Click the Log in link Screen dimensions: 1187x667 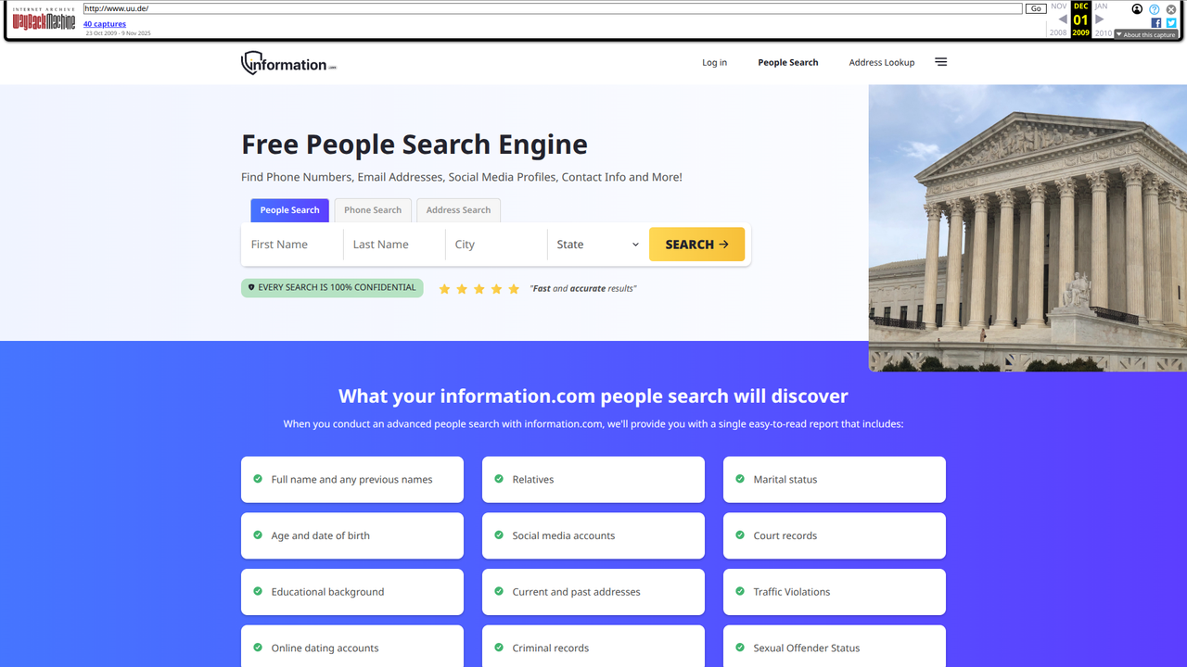point(714,63)
